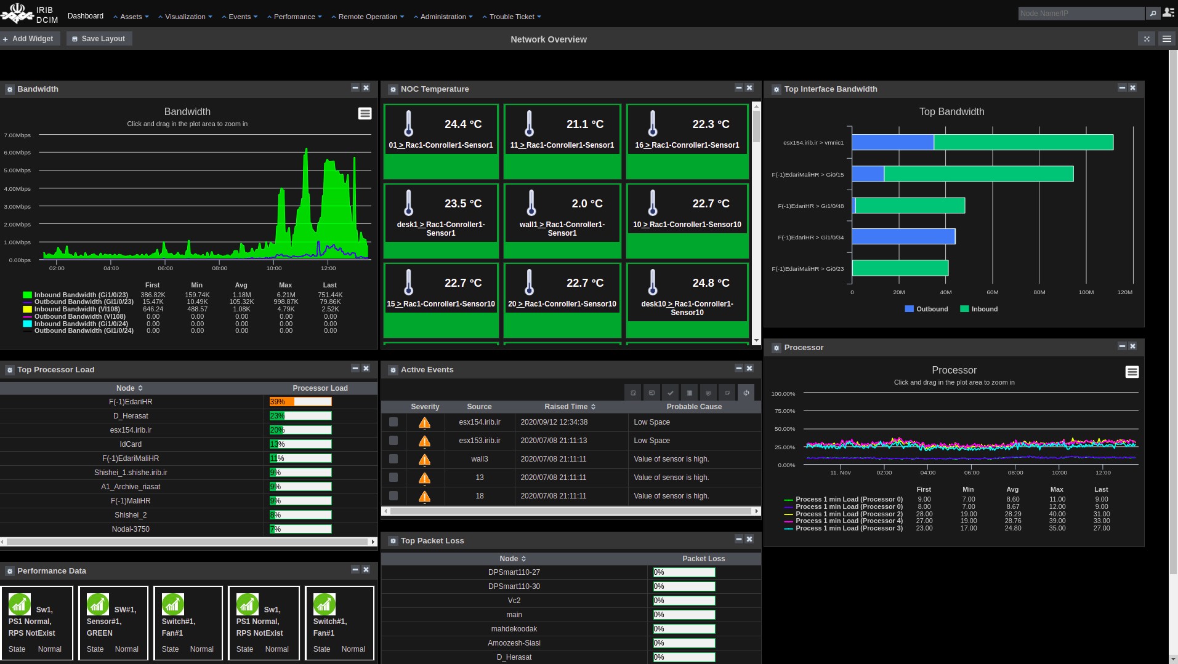1178x664 pixels.
Task: Open the Performance dropdown menu
Action: point(294,17)
